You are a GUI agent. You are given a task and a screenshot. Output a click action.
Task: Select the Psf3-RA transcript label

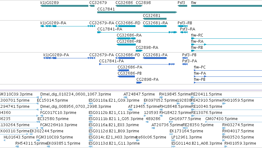coord(187,29)
